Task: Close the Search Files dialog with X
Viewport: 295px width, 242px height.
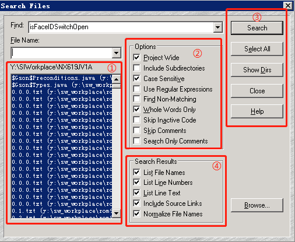Action: pos(288,5)
